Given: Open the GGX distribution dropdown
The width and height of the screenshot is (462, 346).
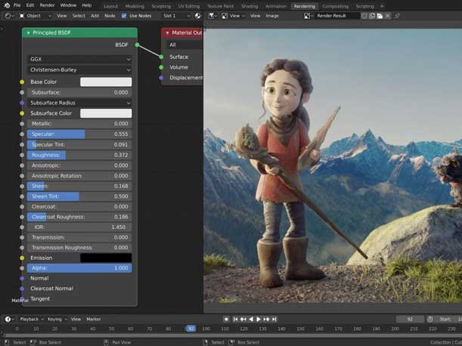Looking at the screenshot, I should (79, 59).
